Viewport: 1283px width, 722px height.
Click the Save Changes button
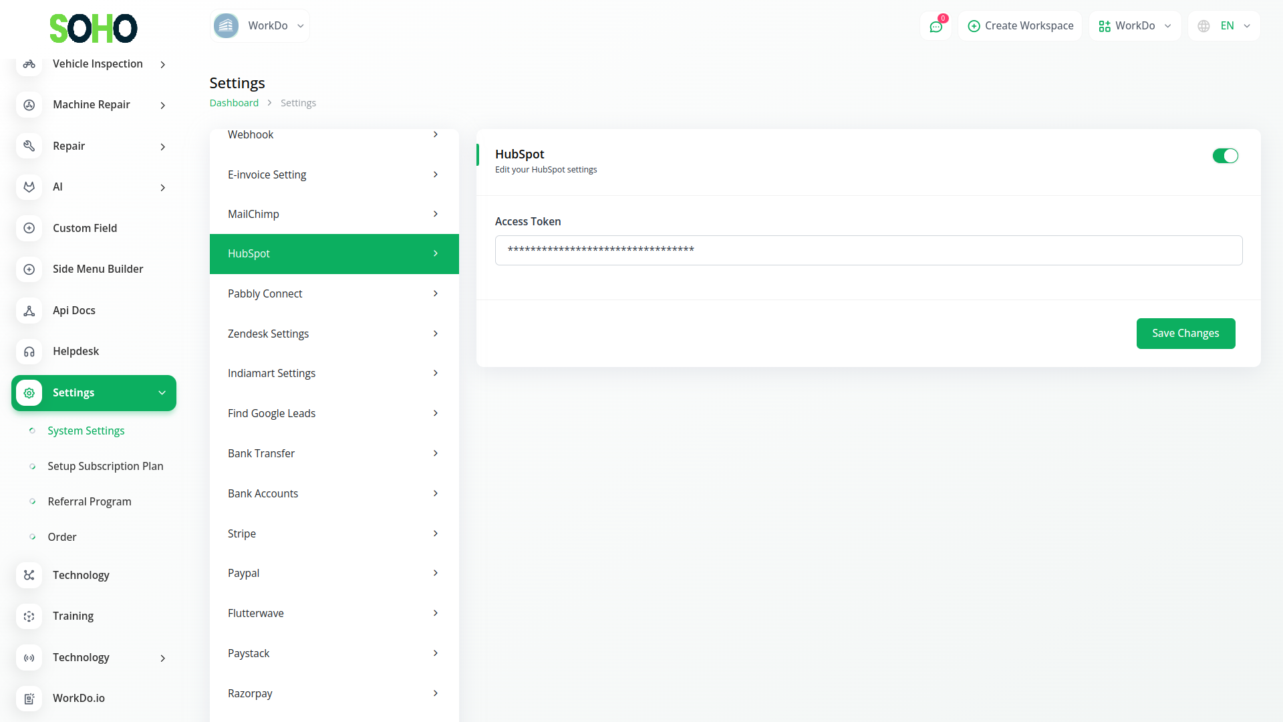[x=1185, y=334]
